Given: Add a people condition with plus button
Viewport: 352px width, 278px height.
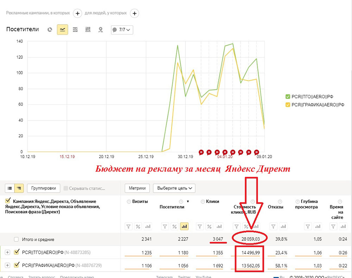Looking at the screenshot, I should coord(134,13).
